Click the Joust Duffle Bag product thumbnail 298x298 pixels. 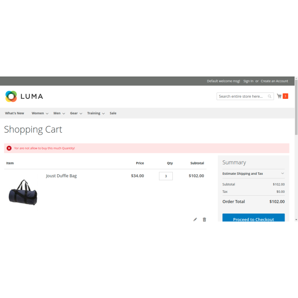coord(23,192)
